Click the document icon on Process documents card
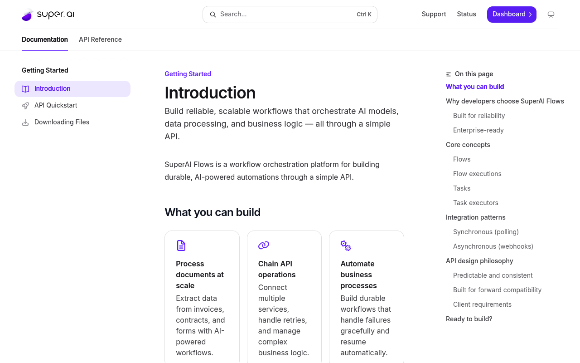The height and width of the screenshot is (363, 580). point(181,245)
